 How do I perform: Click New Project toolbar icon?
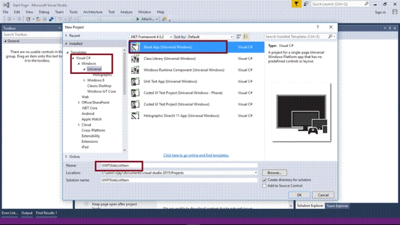tap(28, 19)
